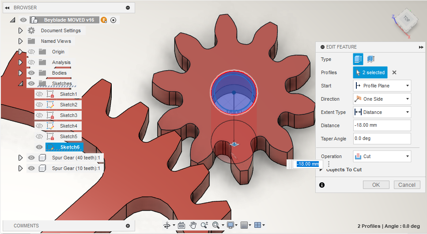This screenshot has height=234, width=427.
Task: Choose the standard Extrude type icon
Action: point(358,59)
